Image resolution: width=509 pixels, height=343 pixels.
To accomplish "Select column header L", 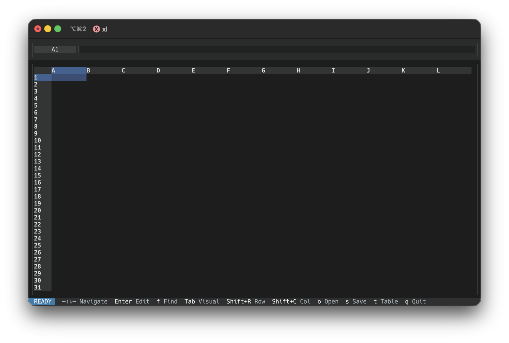I will pos(454,70).
